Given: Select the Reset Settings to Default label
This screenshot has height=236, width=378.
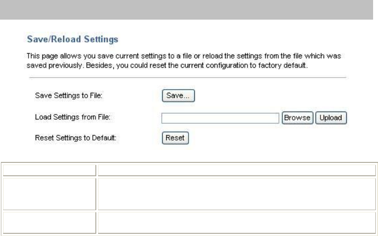Looking at the screenshot, I should [x=76, y=138].
